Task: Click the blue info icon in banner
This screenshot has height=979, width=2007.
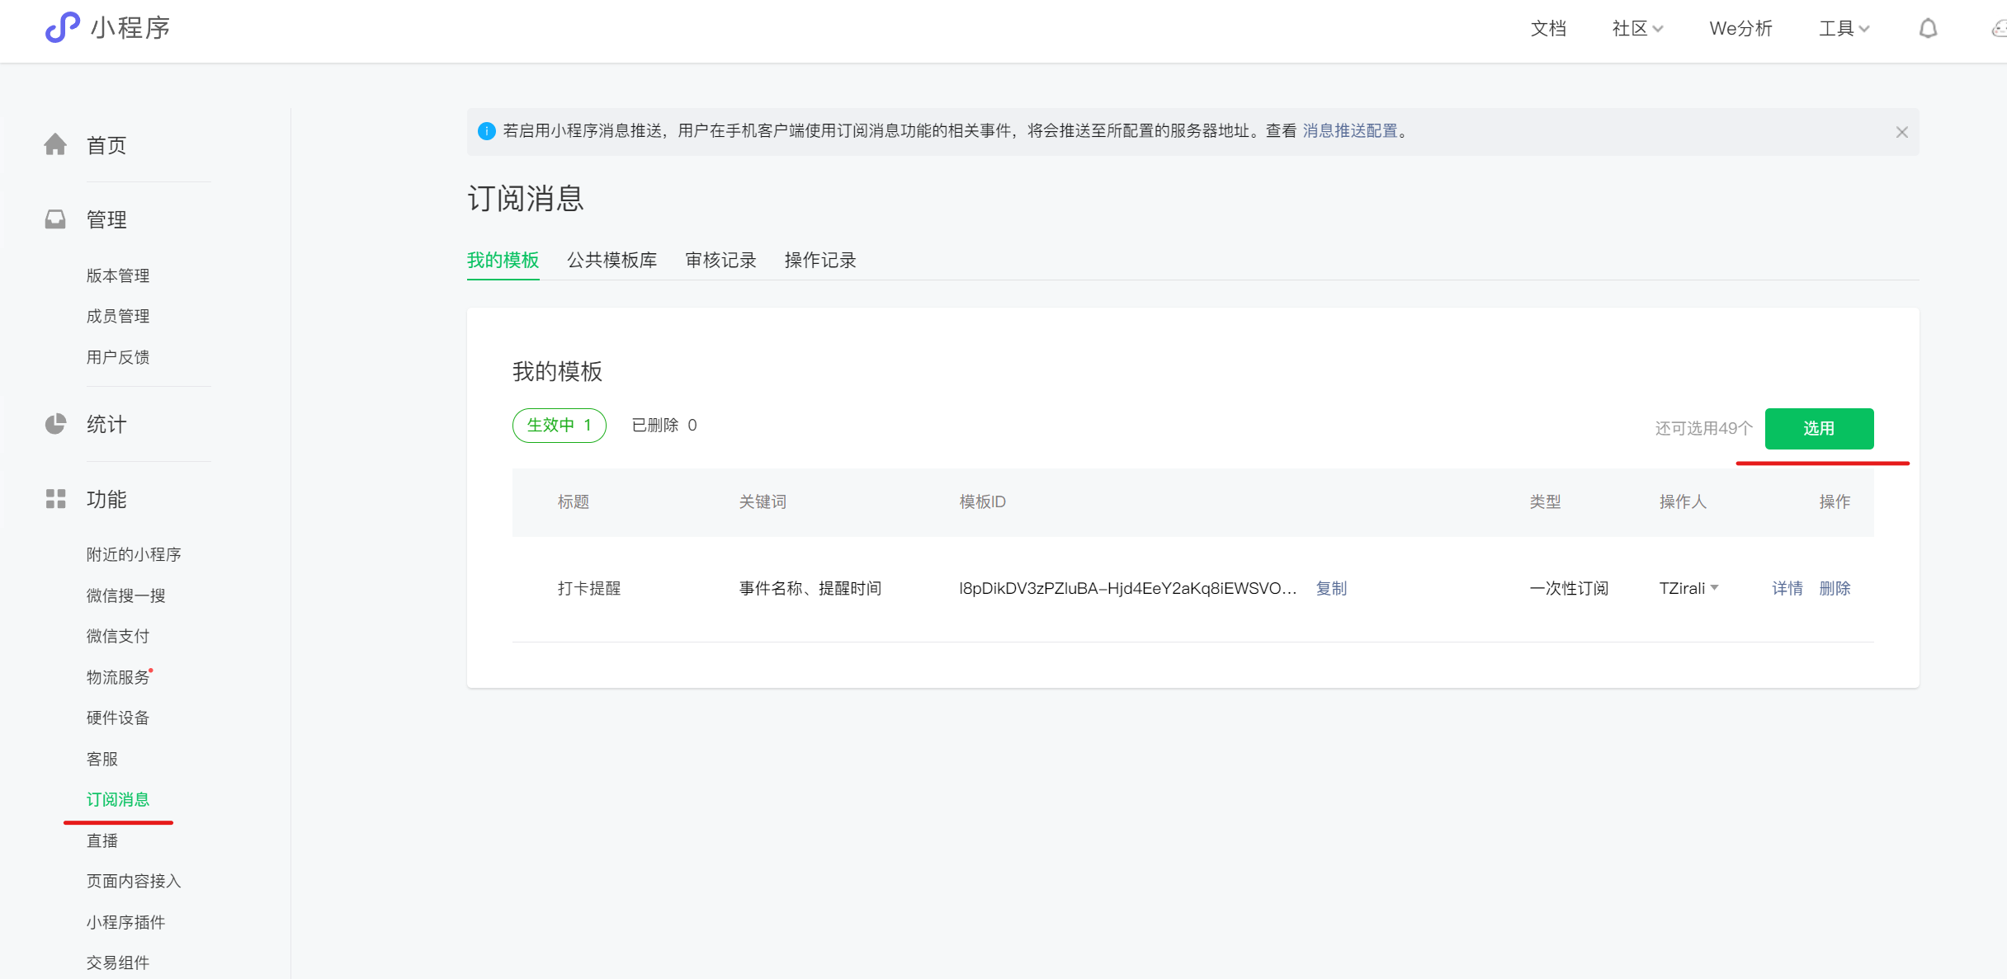Action: (487, 131)
